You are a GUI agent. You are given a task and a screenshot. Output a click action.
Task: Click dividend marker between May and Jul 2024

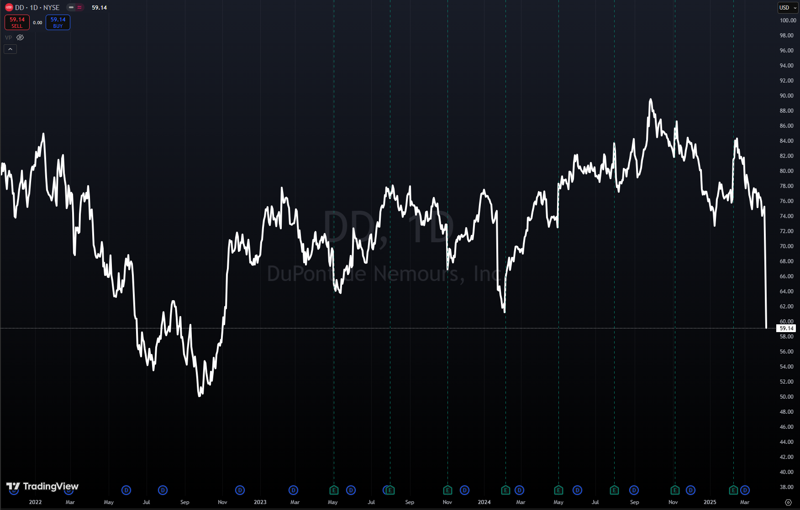click(x=578, y=490)
